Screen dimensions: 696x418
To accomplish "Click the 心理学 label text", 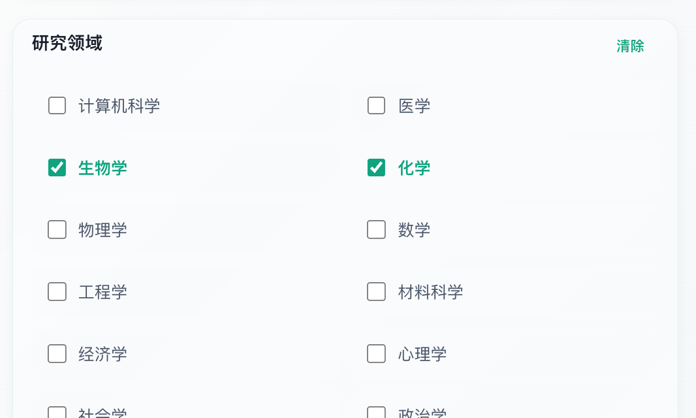I will pyautogui.click(x=422, y=354).
